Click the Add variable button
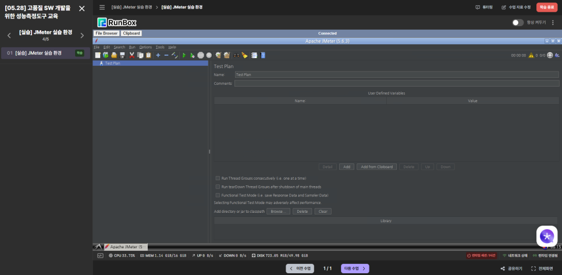562x275 pixels. tap(347, 167)
